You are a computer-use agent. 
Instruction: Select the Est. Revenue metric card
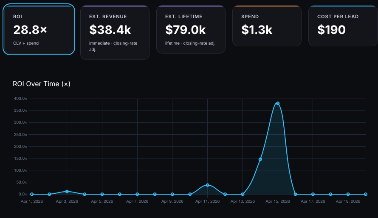(x=115, y=33)
